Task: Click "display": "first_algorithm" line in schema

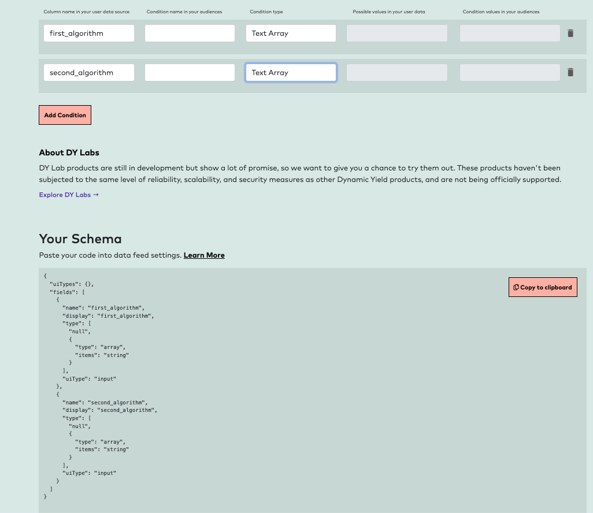Action: (108, 315)
